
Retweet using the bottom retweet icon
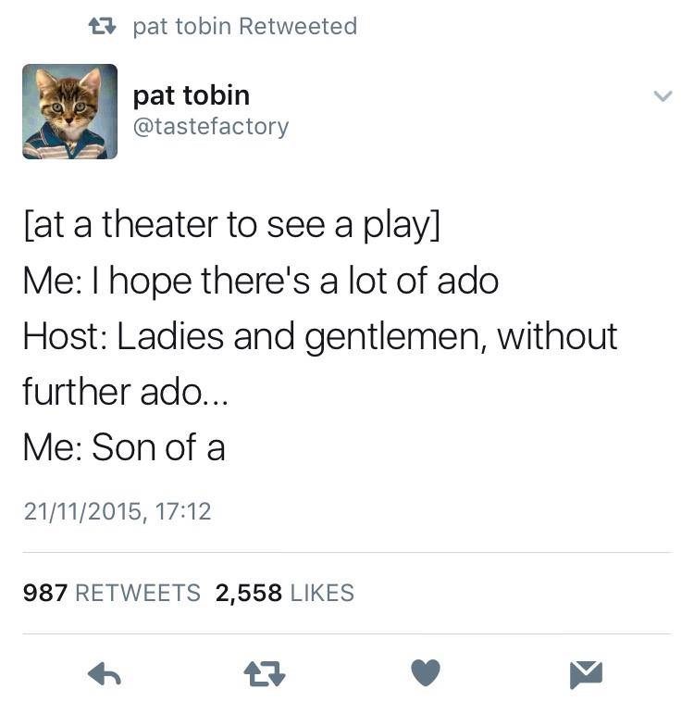265,674
